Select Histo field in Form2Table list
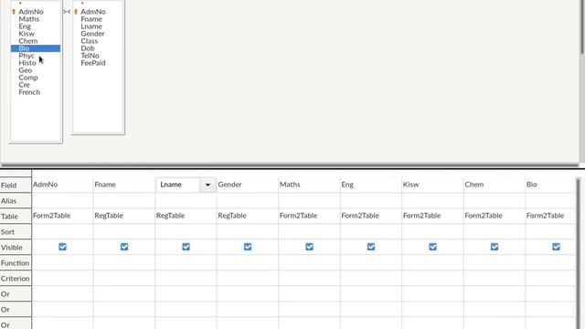585x329 pixels. [27, 63]
